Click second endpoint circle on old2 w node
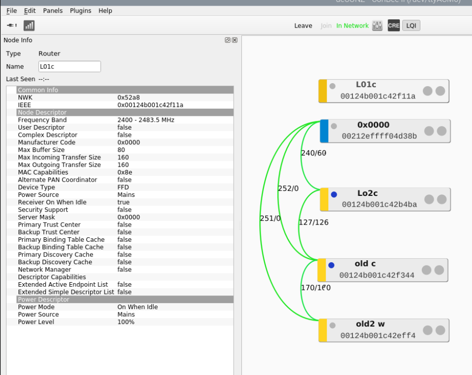Image resolution: width=472 pixels, height=375 pixels. click(440, 330)
